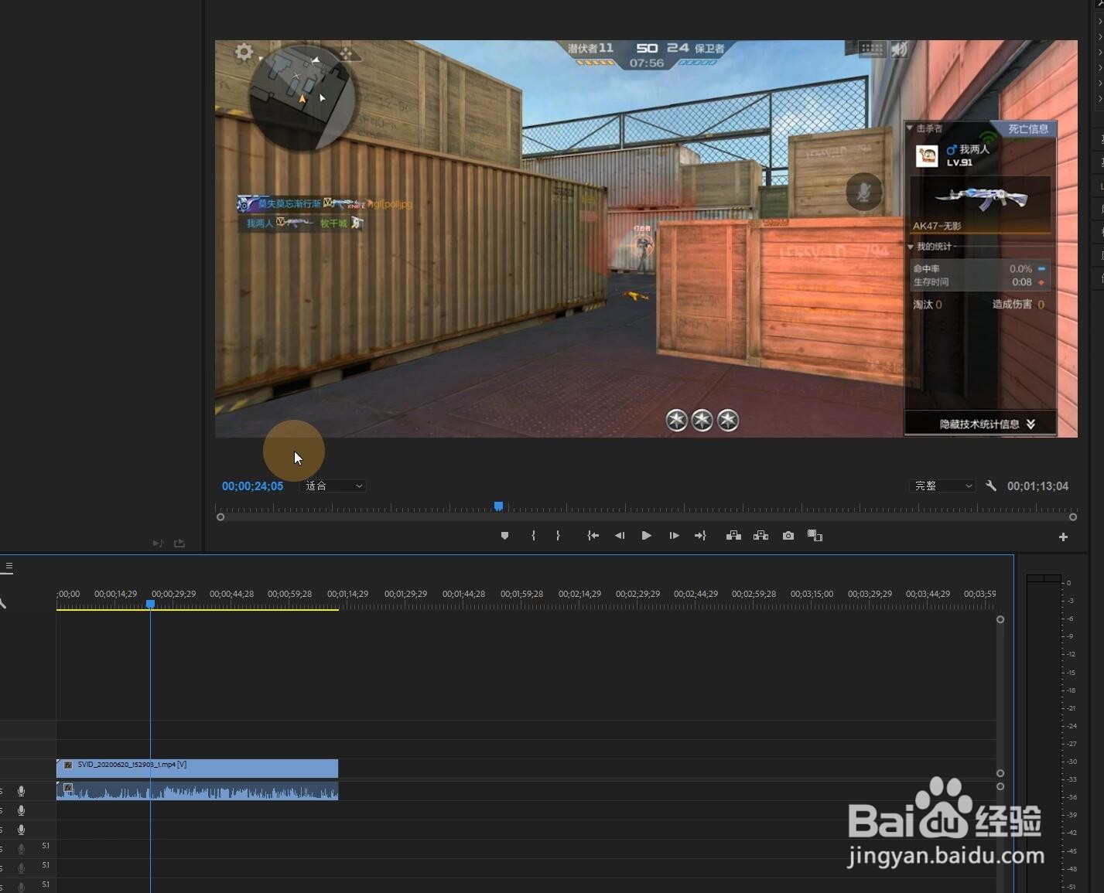This screenshot has height=893, width=1104.
Task: Click the 00;01;13;04 duration readout
Action: (x=1037, y=486)
